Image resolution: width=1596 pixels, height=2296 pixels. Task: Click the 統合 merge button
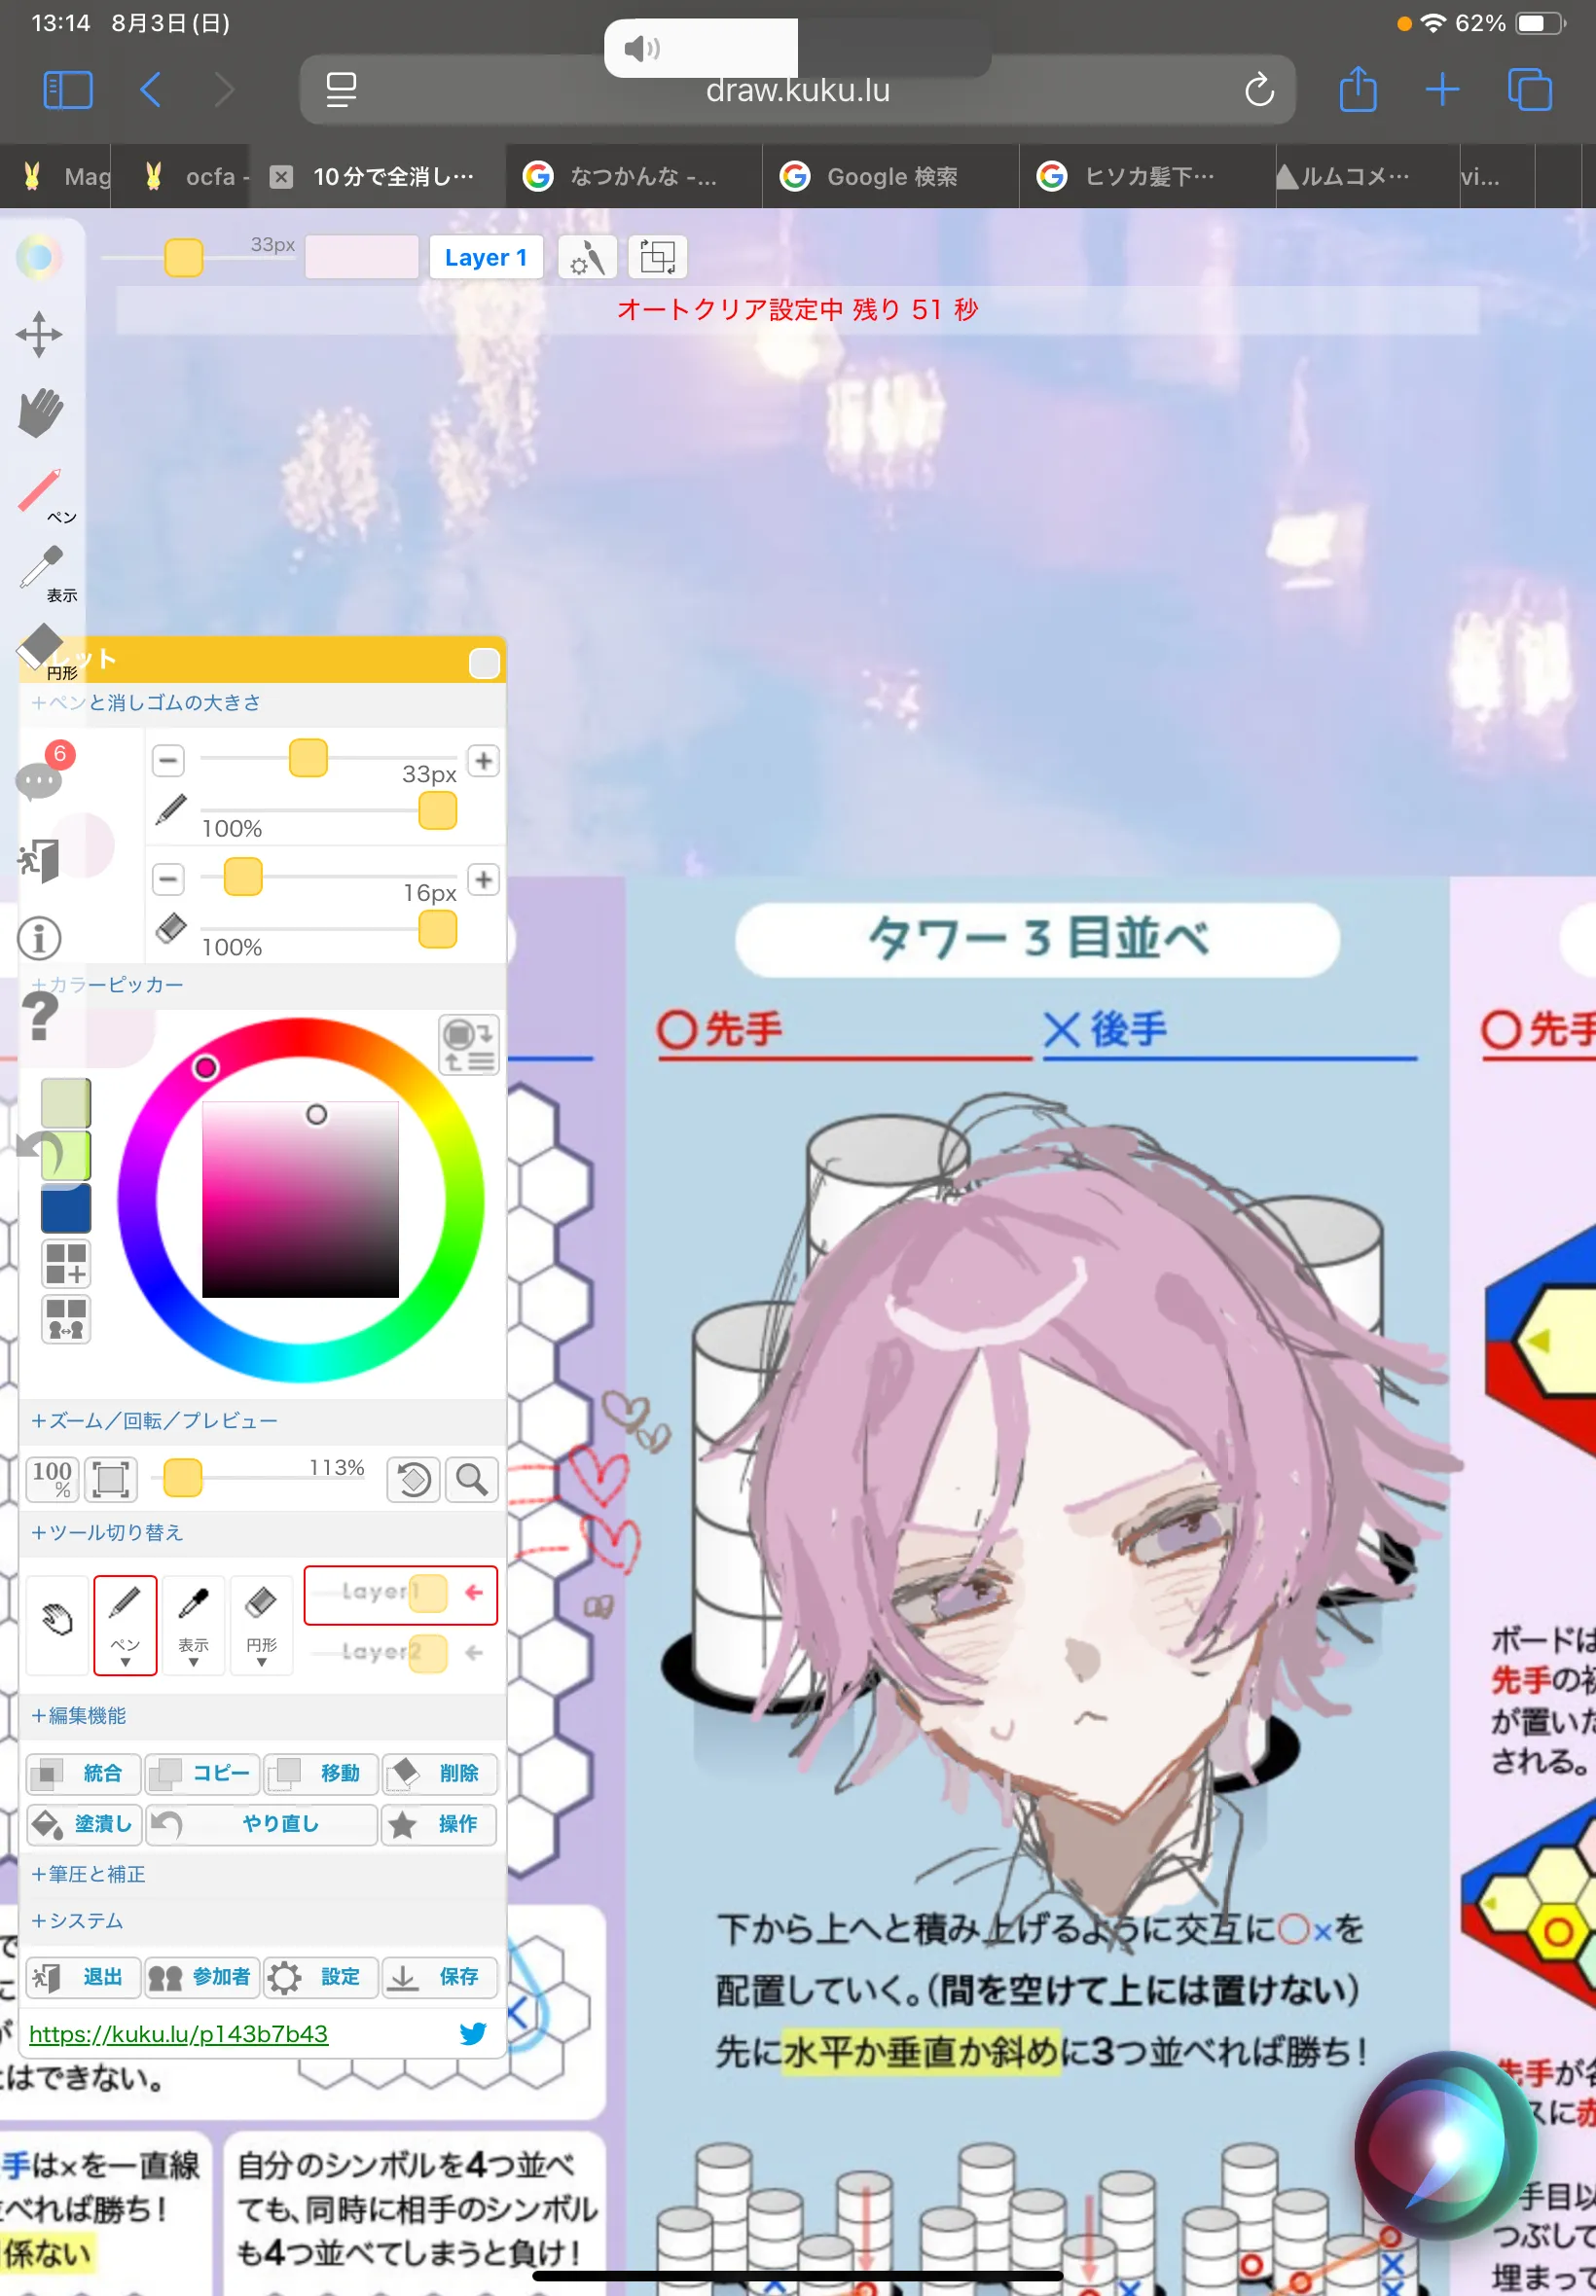[x=84, y=1774]
